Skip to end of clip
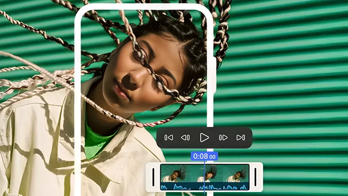This screenshot has width=348, height=196. (x=241, y=138)
